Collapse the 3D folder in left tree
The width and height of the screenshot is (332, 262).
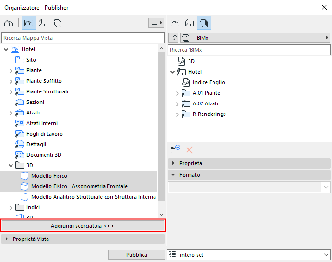pyautogui.click(x=11, y=166)
